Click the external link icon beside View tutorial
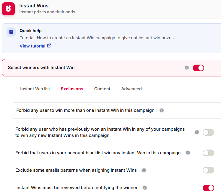Viewport: 221px width, 195px height. 49,46
